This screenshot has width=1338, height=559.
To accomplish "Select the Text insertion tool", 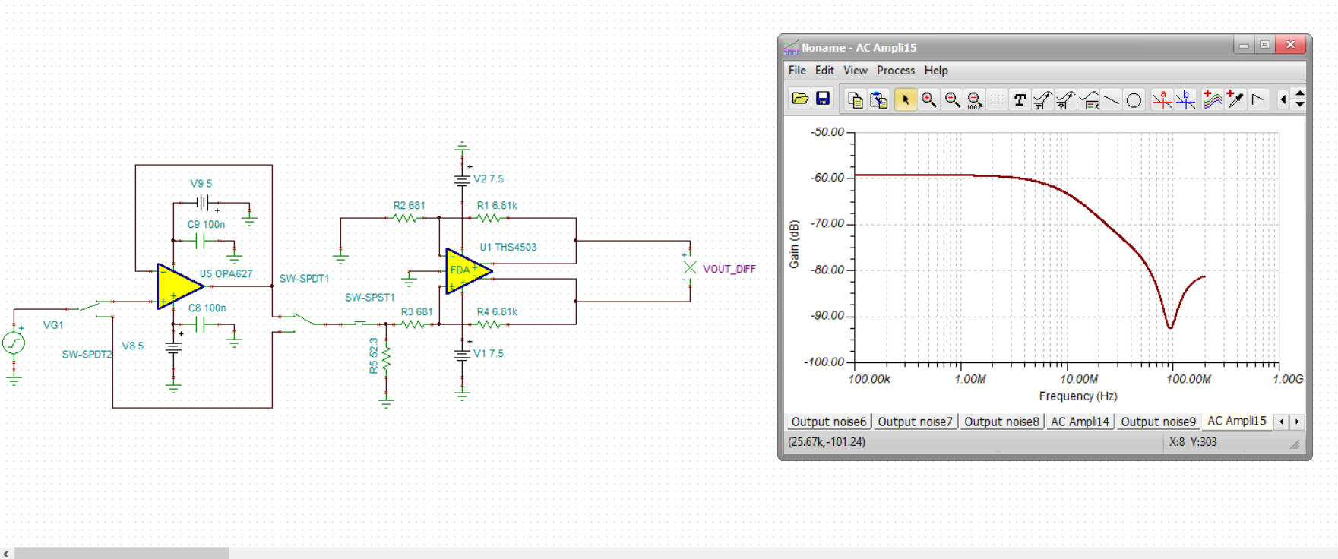I will 1020,99.
